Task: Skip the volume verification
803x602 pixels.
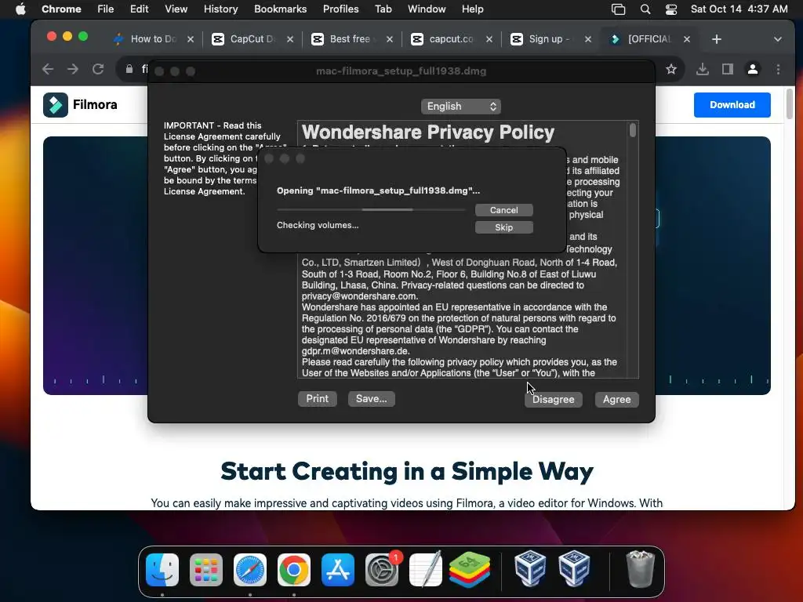Action: click(504, 227)
